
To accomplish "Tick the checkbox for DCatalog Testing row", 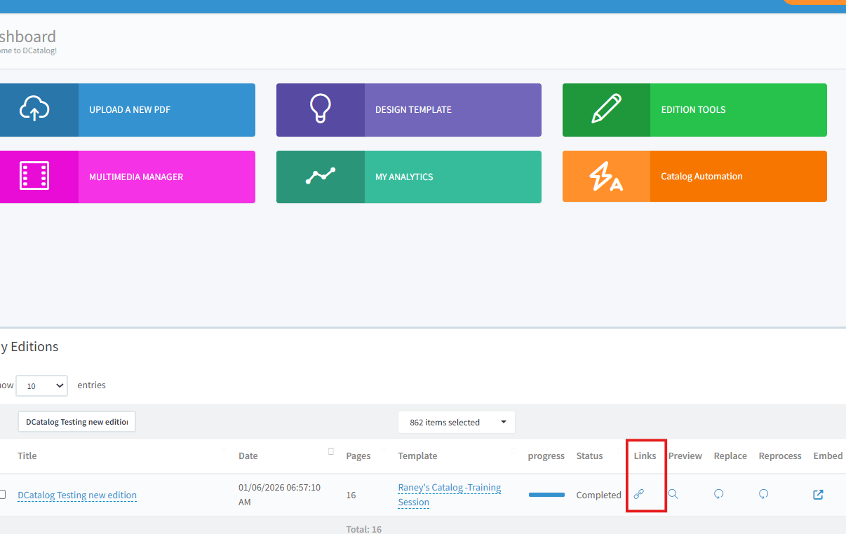I will 2,495.
